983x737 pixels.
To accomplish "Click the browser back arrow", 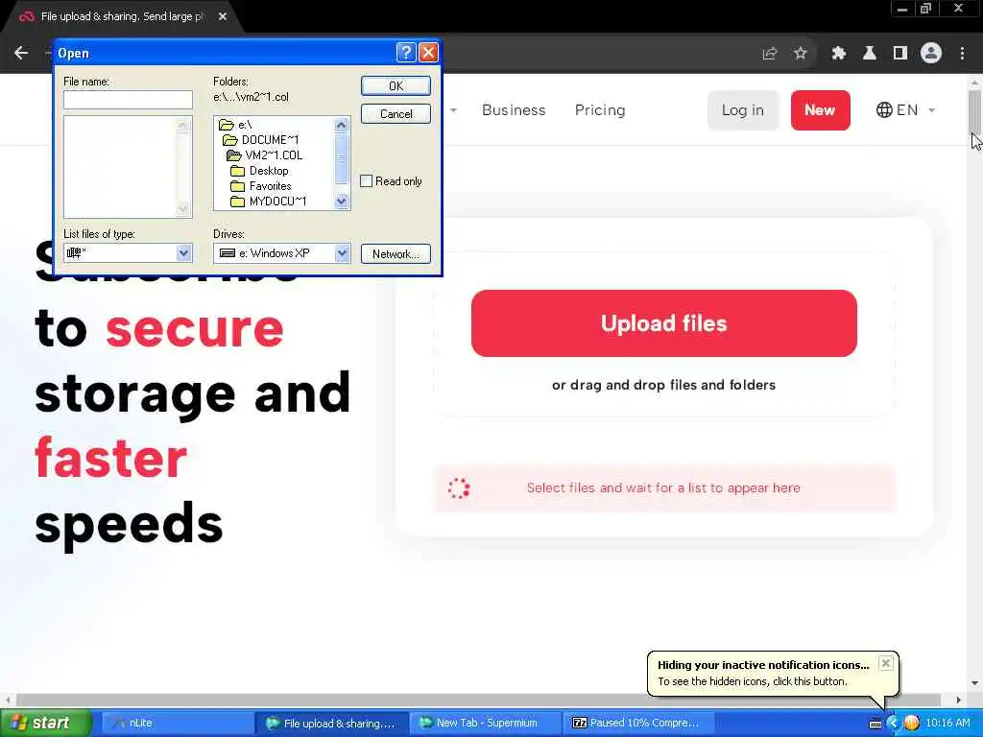I will (21, 54).
